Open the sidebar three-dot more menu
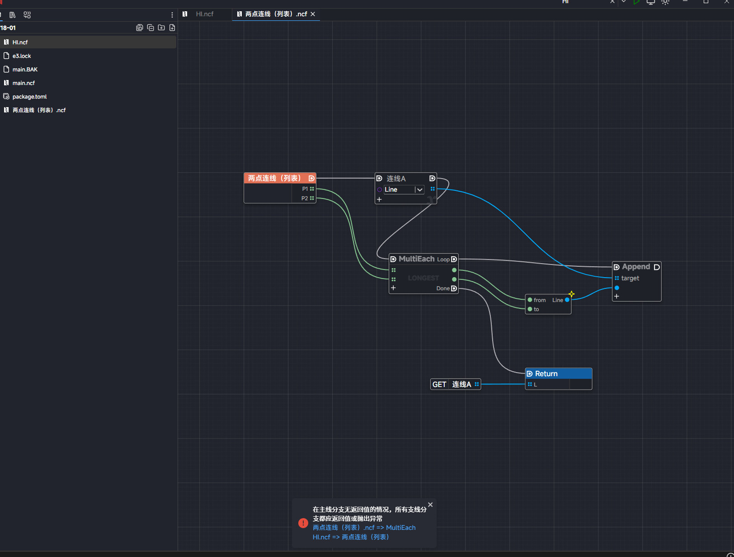 click(172, 15)
